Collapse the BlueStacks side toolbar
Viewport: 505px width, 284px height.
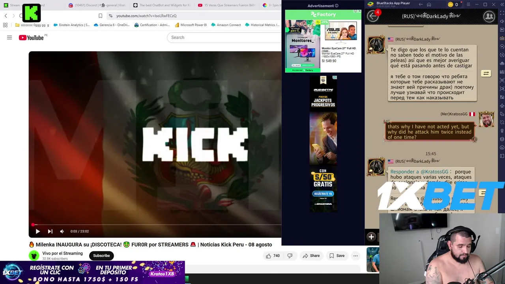(x=502, y=5)
